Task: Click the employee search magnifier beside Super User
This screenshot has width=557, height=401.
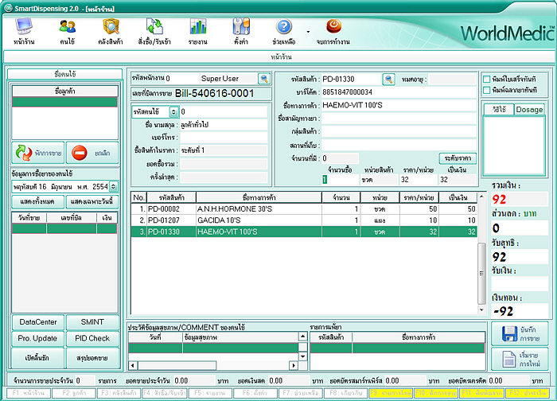Action: (264, 79)
